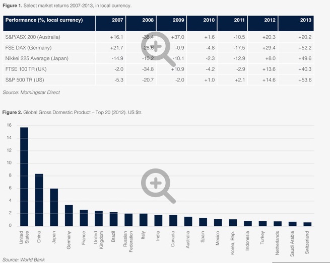Click the Source: Morningstar Direct text
This screenshot has height=263, width=330.
coord(31,93)
